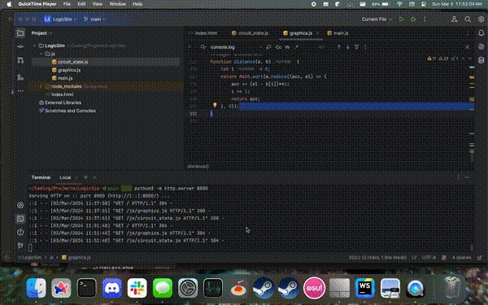488x305 pixels.
Task: Switch to the circuit_state.js editor tab
Action: click(x=250, y=33)
